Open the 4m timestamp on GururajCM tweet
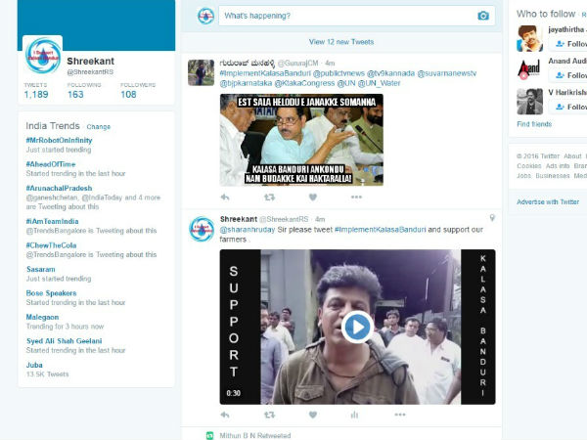 point(330,64)
